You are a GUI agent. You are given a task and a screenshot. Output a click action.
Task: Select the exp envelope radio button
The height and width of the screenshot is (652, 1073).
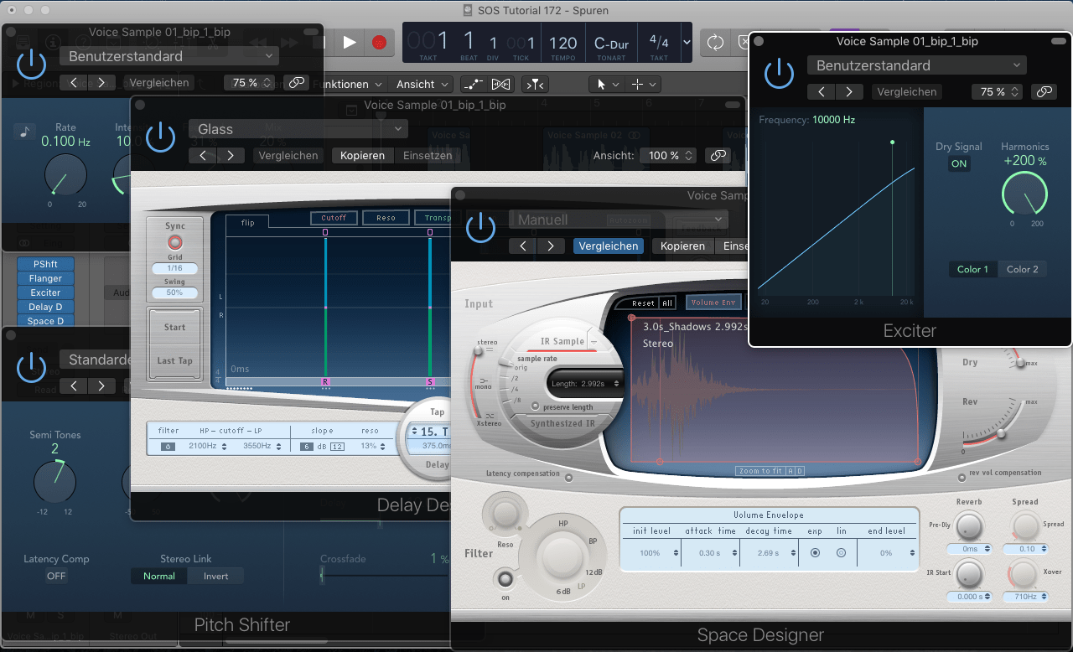814,553
